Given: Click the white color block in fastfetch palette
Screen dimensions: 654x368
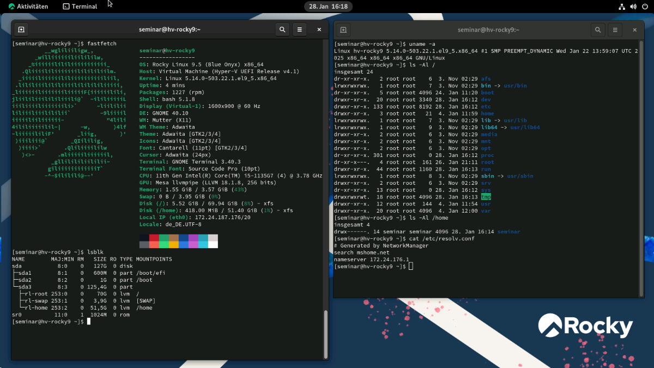Looking at the screenshot, I should click(x=213, y=245).
